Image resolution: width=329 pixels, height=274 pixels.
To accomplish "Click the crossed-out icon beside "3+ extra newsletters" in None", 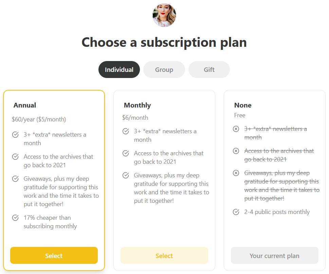I will coord(236,129).
